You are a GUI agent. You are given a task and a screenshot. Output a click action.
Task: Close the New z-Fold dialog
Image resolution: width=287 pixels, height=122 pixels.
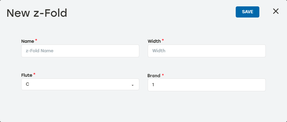tap(276, 11)
